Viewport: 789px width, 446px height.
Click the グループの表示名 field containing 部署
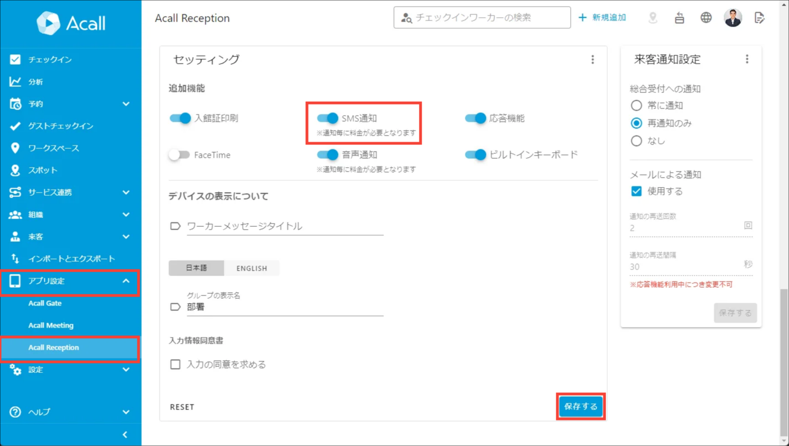coord(285,307)
